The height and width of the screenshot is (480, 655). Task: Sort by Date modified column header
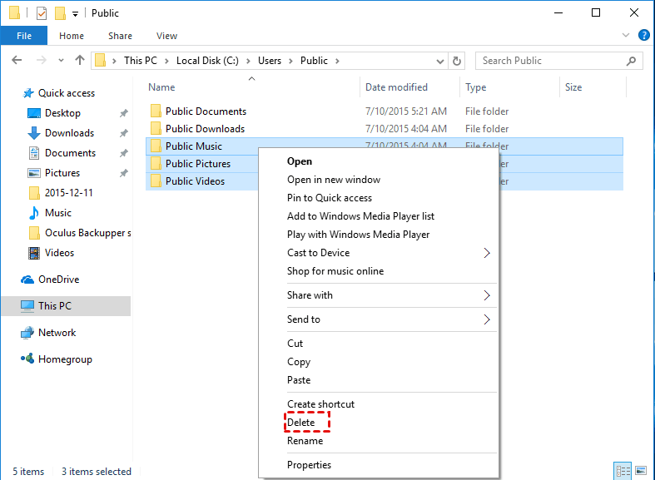(x=396, y=87)
